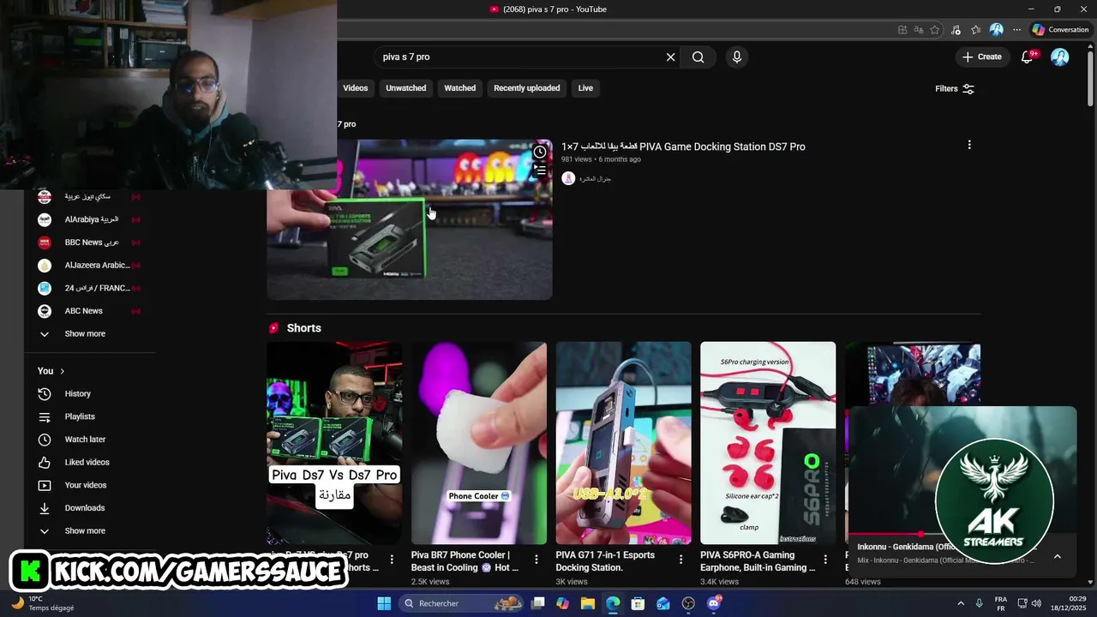1097x617 pixels.
Task: Select the Unwatched filter chip
Action: [406, 88]
